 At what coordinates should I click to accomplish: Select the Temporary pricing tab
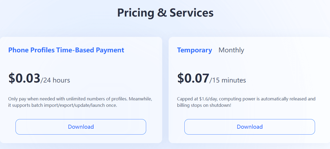tap(195, 50)
